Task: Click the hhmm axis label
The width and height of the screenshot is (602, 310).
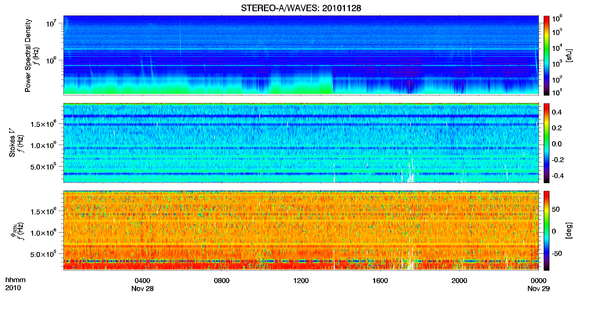Action: (16, 280)
